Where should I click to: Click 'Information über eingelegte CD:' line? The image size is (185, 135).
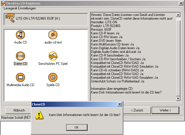point(112,89)
